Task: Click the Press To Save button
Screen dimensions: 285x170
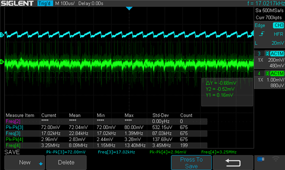Action: (191, 163)
